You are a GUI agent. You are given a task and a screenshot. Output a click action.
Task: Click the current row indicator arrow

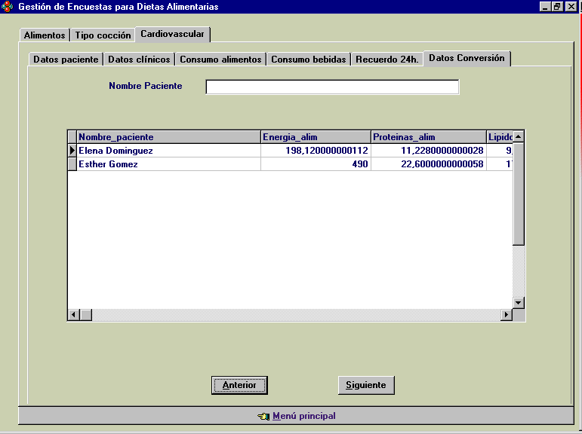(x=72, y=151)
